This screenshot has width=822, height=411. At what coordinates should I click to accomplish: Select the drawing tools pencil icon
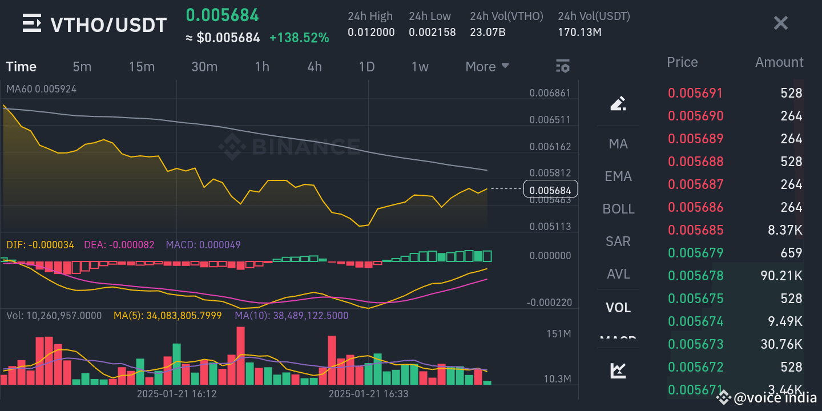pyautogui.click(x=618, y=104)
